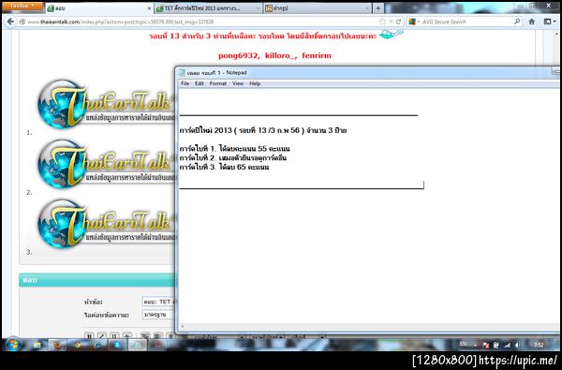This screenshot has width=562, height=370.
Task: Click the EN language indicator in the tray
Action: 463,344
